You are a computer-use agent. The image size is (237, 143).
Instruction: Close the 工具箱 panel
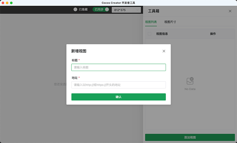click(x=230, y=11)
